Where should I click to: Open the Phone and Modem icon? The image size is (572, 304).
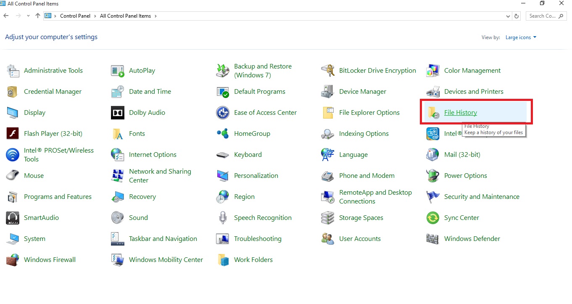[x=328, y=176]
